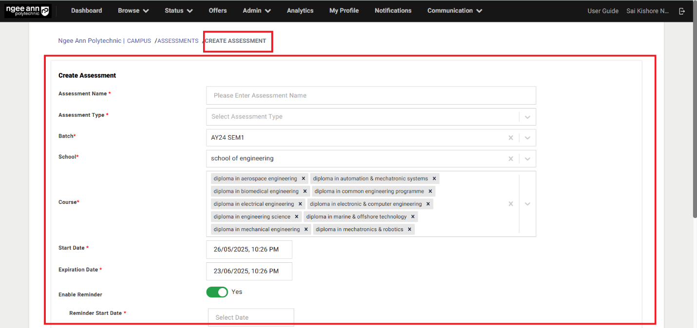Image resolution: width=697 pixels, height=328 pixels.
Task: Open the Browse menu
Action: coord(133,11)
